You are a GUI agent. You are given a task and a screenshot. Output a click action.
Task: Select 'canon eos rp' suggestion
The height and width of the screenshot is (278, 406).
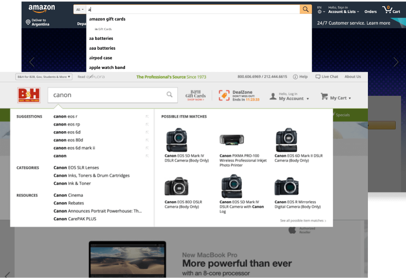click(x=67, y=124)
